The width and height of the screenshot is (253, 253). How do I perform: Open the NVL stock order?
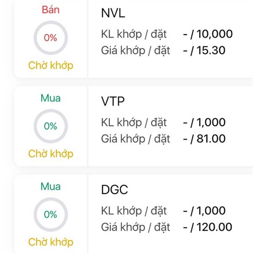click(113, 13)
